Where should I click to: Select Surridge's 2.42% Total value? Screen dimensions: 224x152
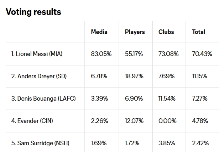(x=200, y=143)
